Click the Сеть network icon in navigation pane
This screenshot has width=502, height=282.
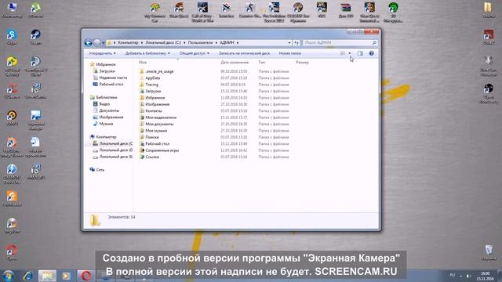coord(93,169)
